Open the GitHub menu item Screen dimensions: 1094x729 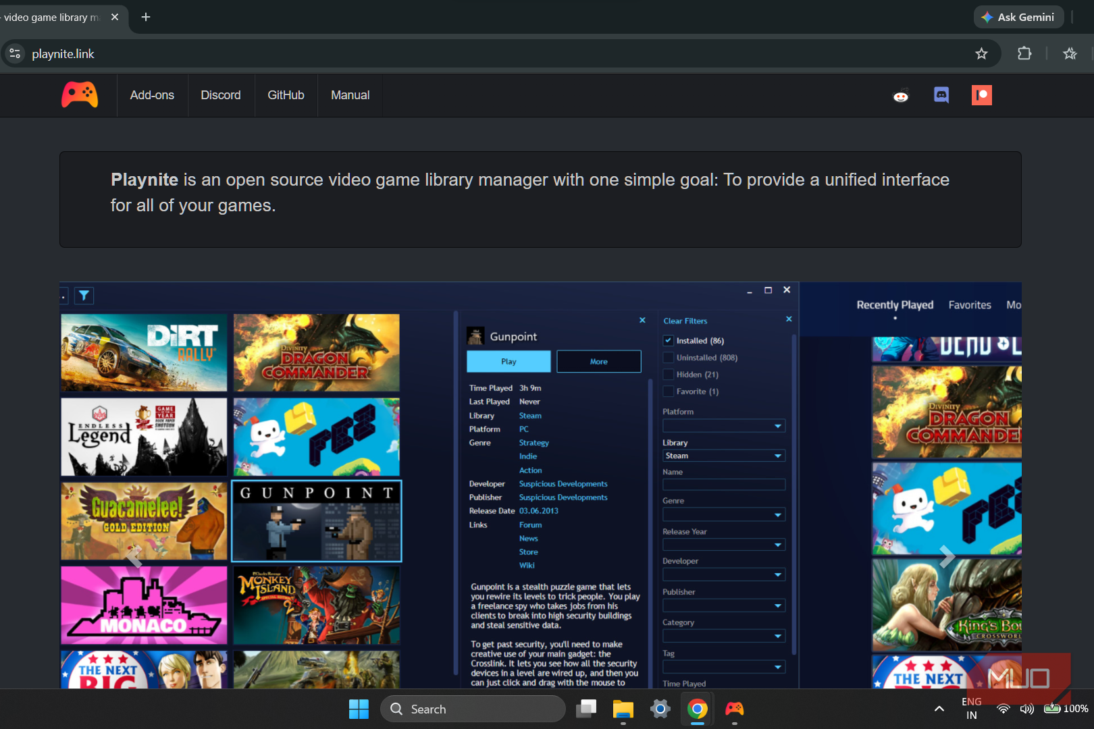coord(286,95)
